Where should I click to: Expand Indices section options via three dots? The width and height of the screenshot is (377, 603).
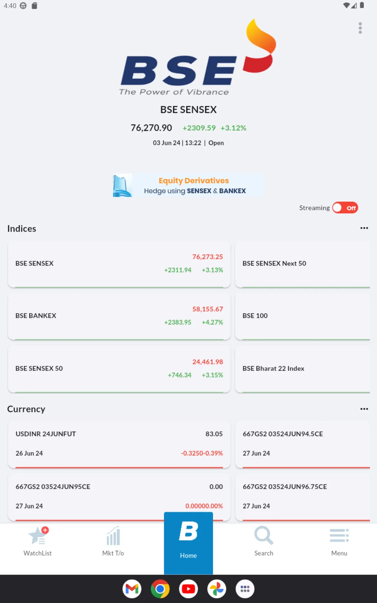click(364, 228)
